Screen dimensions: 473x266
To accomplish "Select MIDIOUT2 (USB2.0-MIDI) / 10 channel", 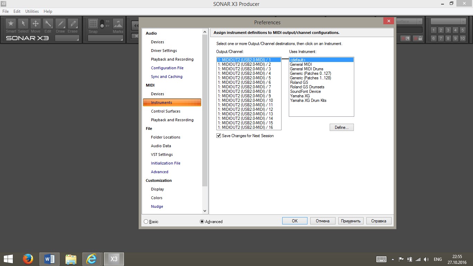I will point(249,100).
